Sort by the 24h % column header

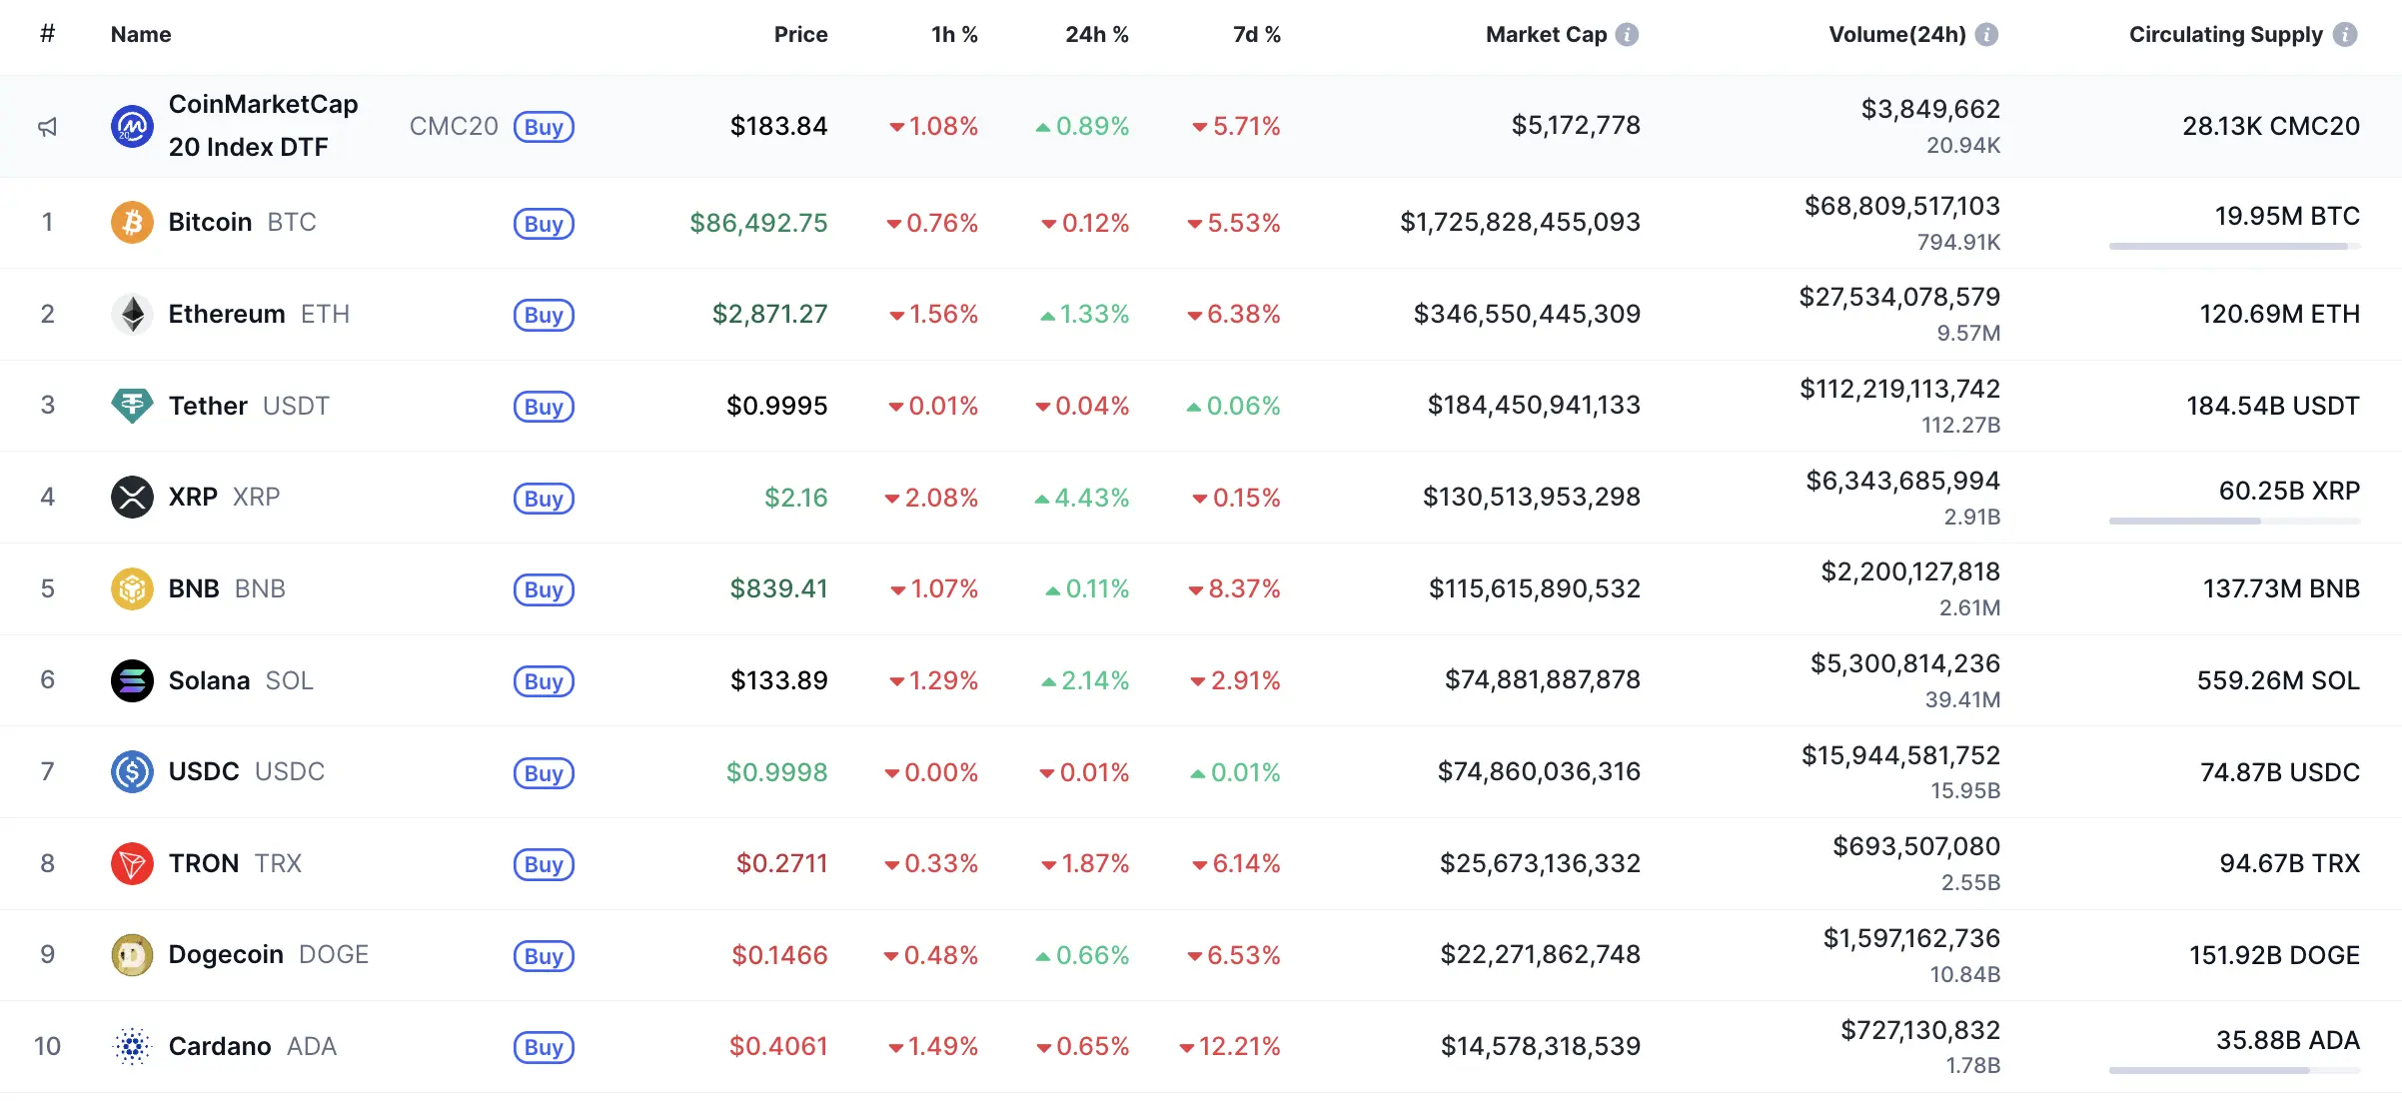point(1096,34)
